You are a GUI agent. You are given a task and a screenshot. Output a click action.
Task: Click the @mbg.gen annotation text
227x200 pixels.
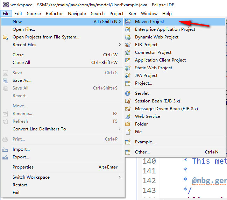[x=210, y=181]
